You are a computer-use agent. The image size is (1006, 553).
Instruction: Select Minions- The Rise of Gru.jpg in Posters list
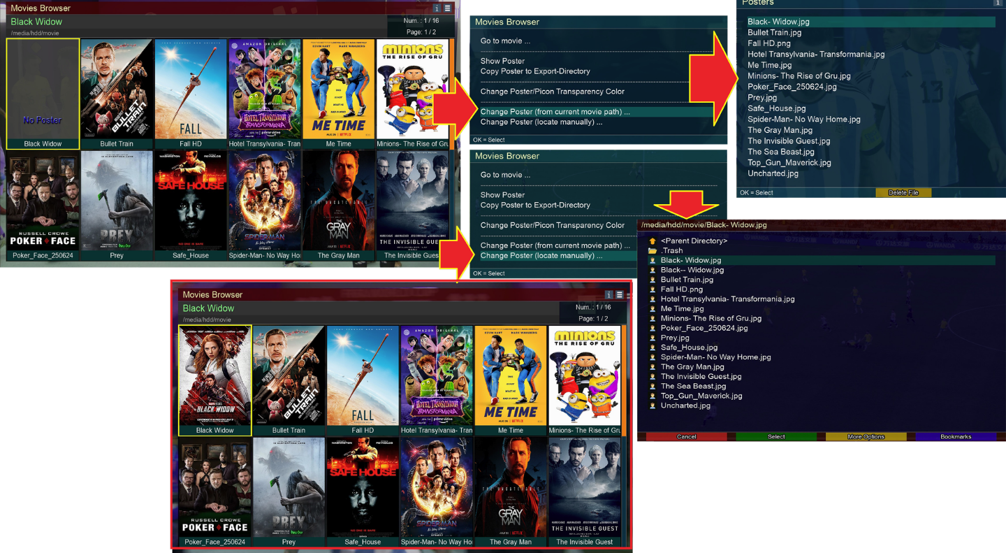pyautogui.click(x=799, y=76)
